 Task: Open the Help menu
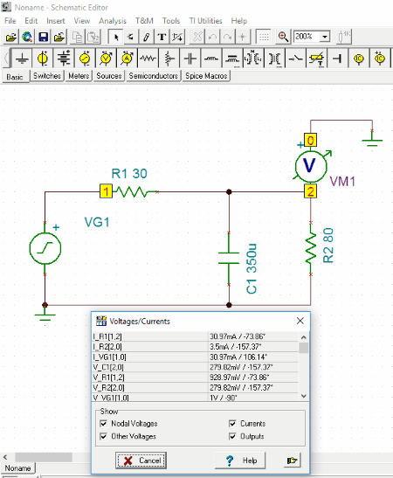click(x=238, y=21)
